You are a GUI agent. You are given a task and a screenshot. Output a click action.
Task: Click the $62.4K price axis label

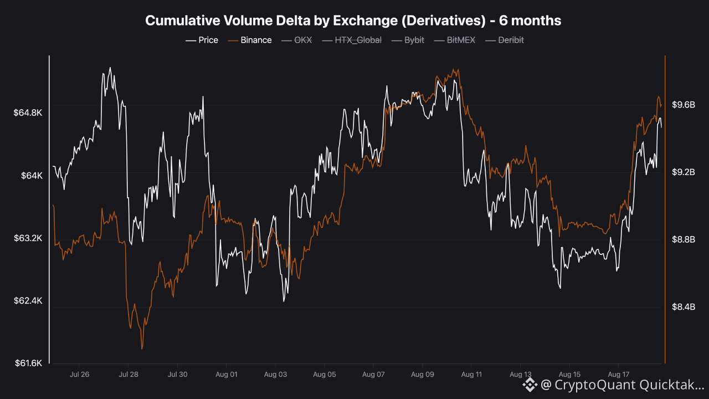pyautogui.click(x=28, y=301)
